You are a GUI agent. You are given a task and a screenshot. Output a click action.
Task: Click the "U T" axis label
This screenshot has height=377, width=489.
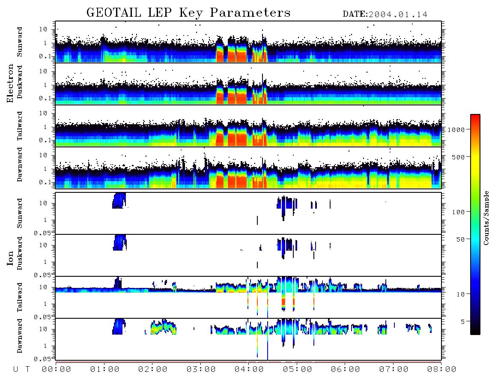click(21, 369)
